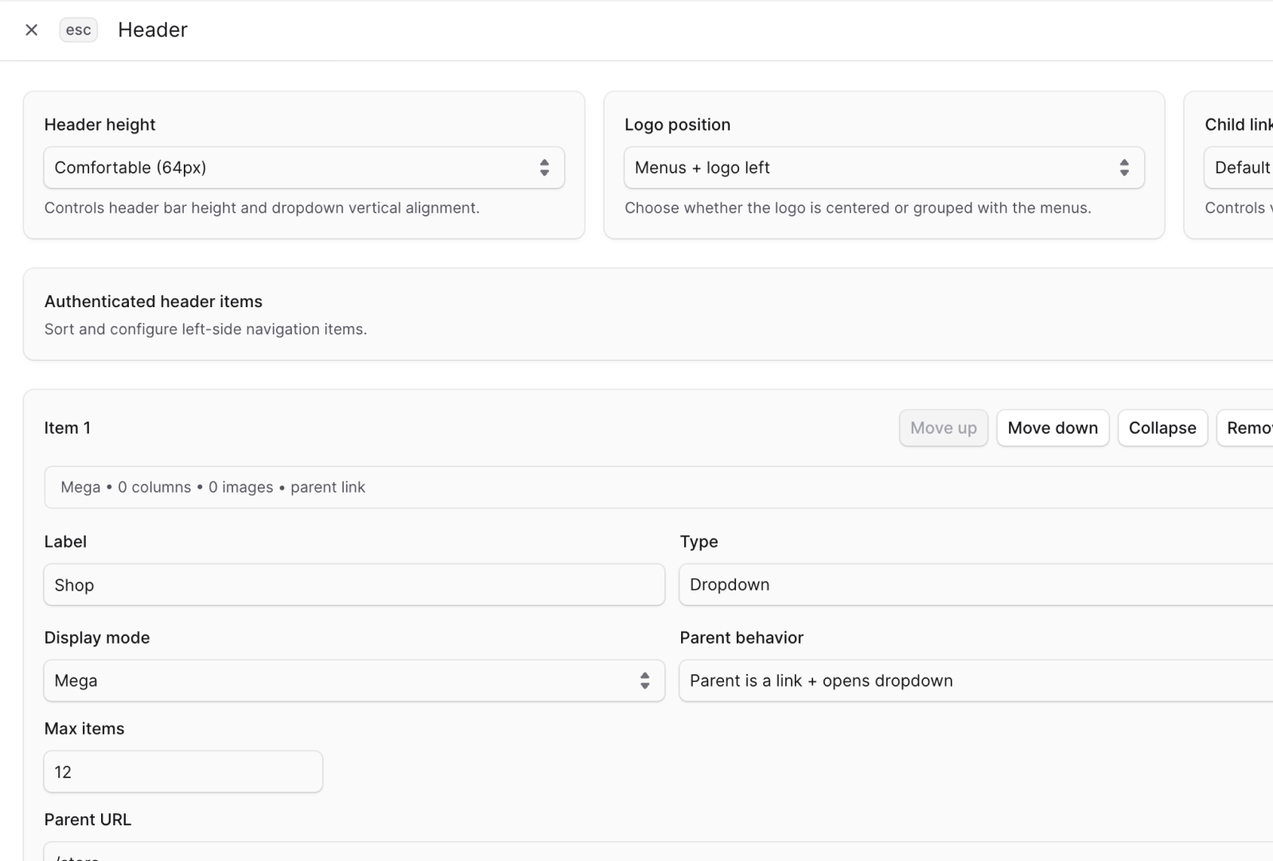Click the Logo position chevron icon
Viewport: 1273px width, 861px height.
[1124, 167]
